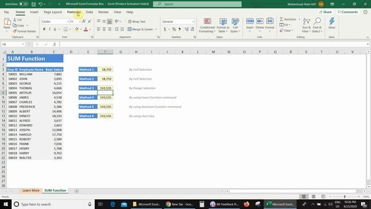Click the Format Painter tool
The width and height of the screenshot is (371, 209).
[x=24, y=31]
